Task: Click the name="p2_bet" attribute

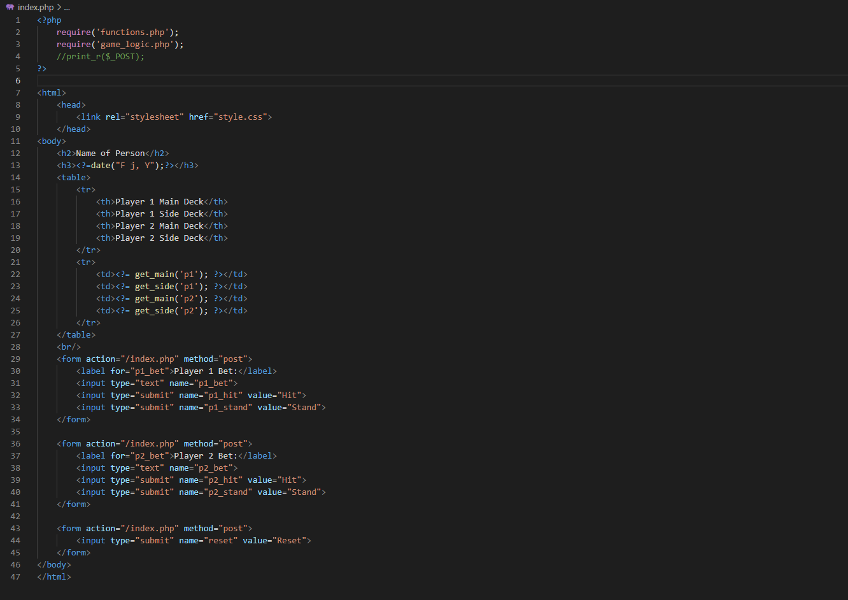Action: tap(201, 468)
